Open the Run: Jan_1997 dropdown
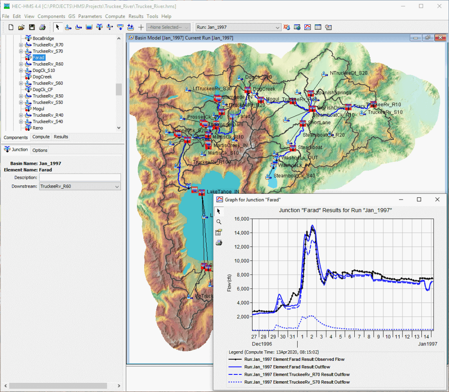The width and height of the screenshot is (449, 392). [239, 27]
